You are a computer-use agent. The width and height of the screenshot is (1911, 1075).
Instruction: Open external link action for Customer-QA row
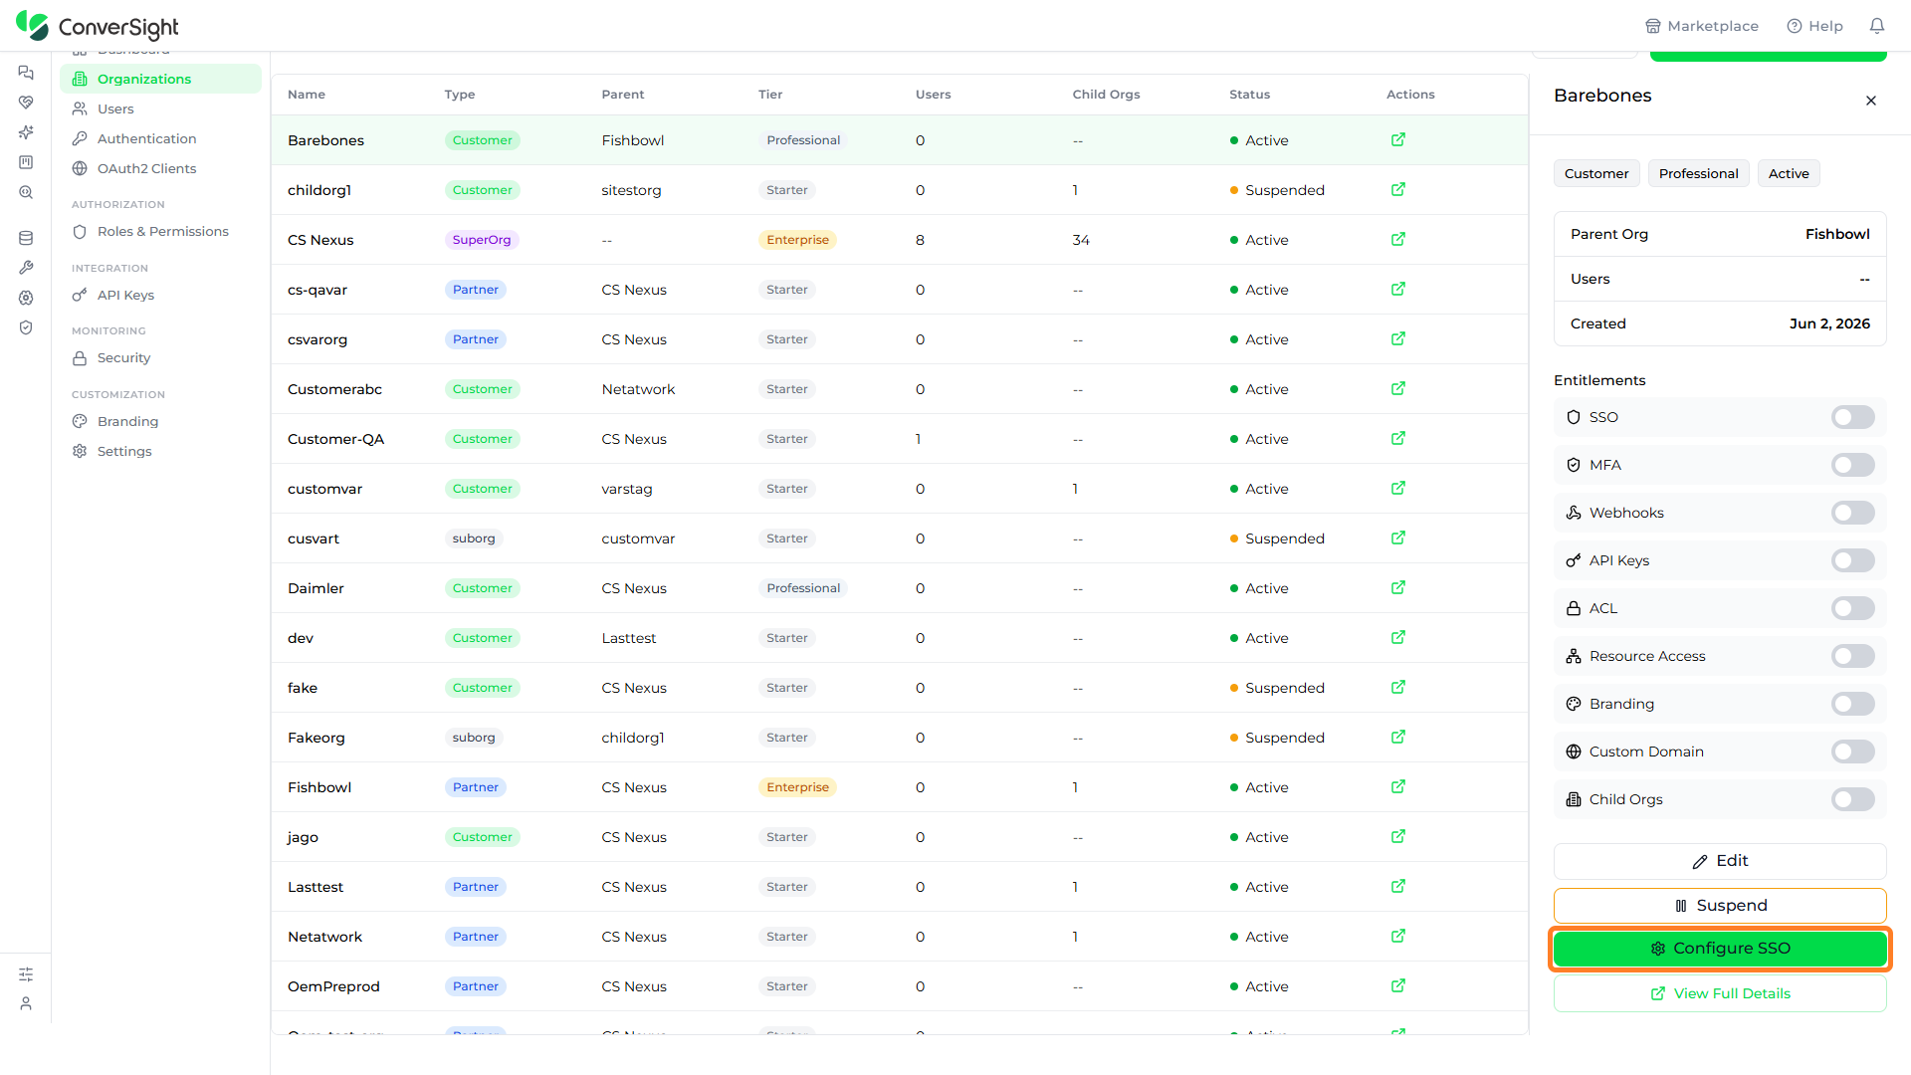pyautogui.click(x=1397, y=439)
